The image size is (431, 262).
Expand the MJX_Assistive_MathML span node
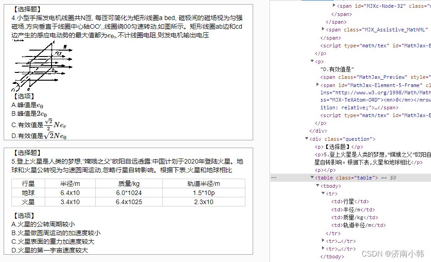point(323,29)
